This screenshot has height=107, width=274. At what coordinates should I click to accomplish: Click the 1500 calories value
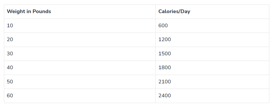point(165,54)
